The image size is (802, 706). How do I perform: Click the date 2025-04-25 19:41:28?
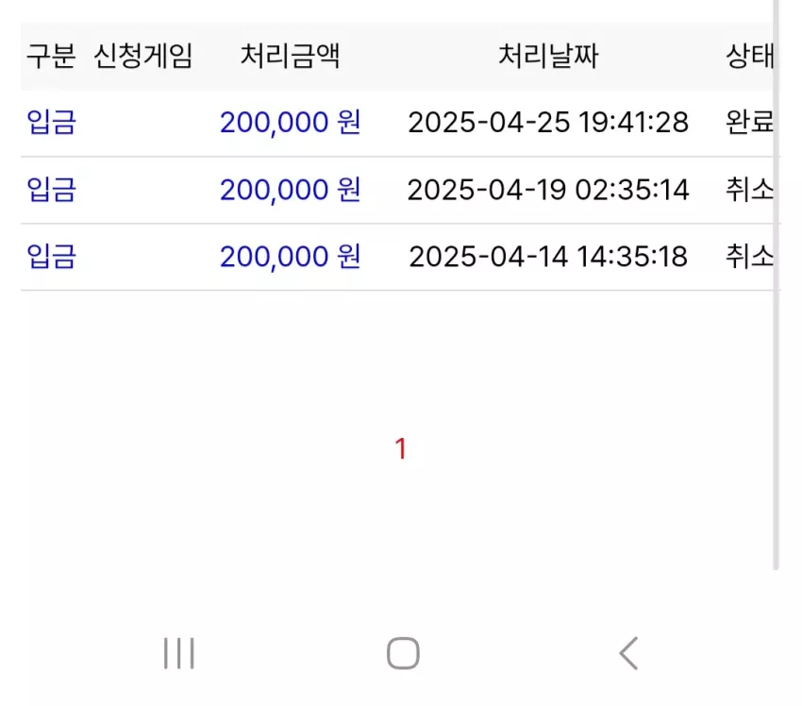(548, 123)
